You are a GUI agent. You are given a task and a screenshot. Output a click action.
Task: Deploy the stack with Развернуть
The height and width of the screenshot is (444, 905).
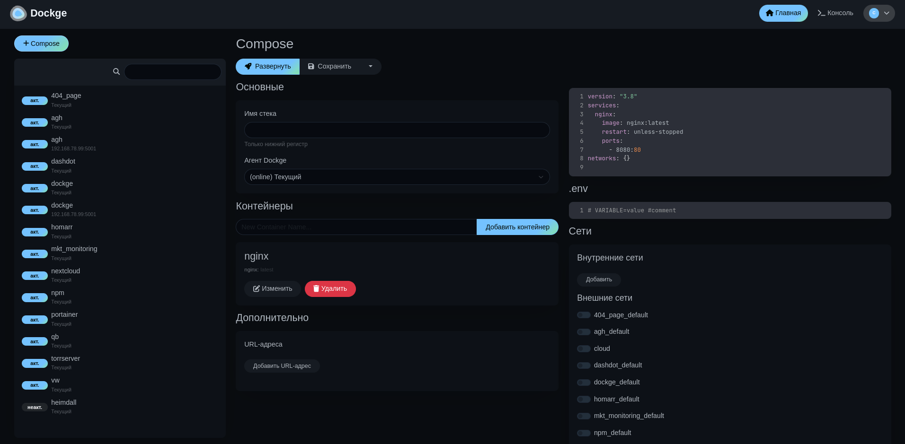pos(267,67)
